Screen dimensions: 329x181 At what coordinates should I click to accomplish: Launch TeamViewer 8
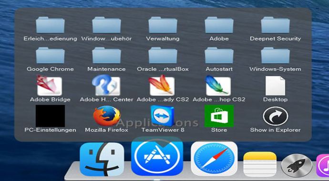[163, 116]
